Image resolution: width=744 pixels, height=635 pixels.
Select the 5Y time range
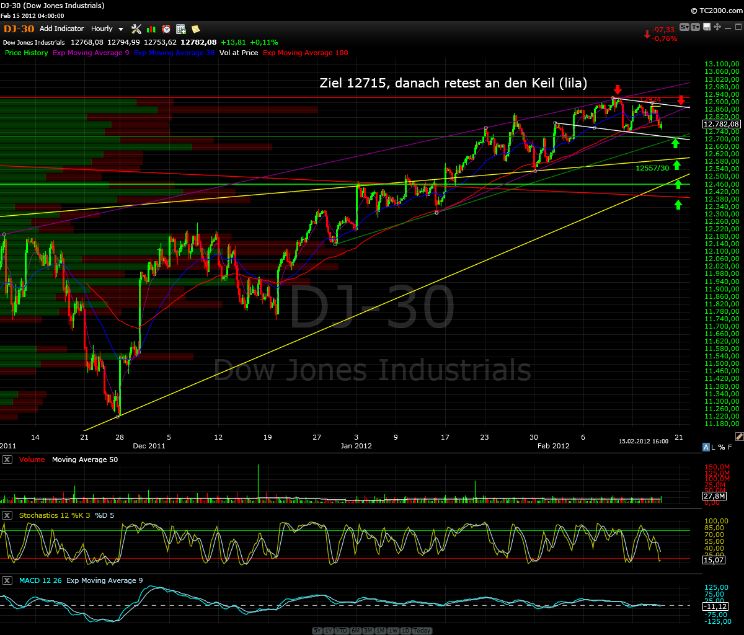pyautogui.click(x=317, y=631)
